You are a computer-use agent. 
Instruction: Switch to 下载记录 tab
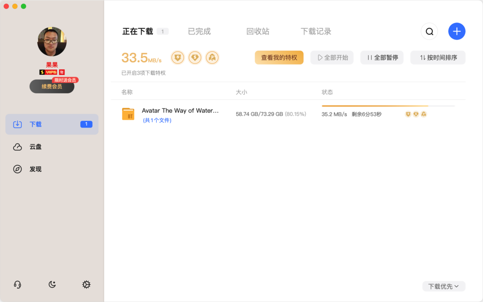pyautogui.click(x=316, y=31)
